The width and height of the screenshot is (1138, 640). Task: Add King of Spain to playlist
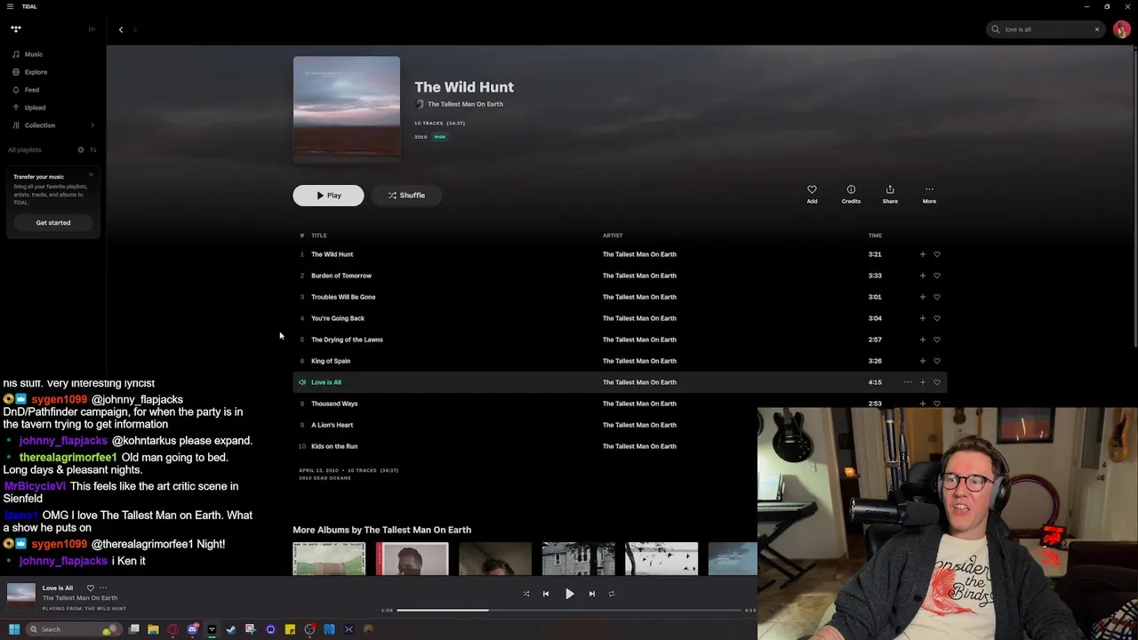coord(922,361)
